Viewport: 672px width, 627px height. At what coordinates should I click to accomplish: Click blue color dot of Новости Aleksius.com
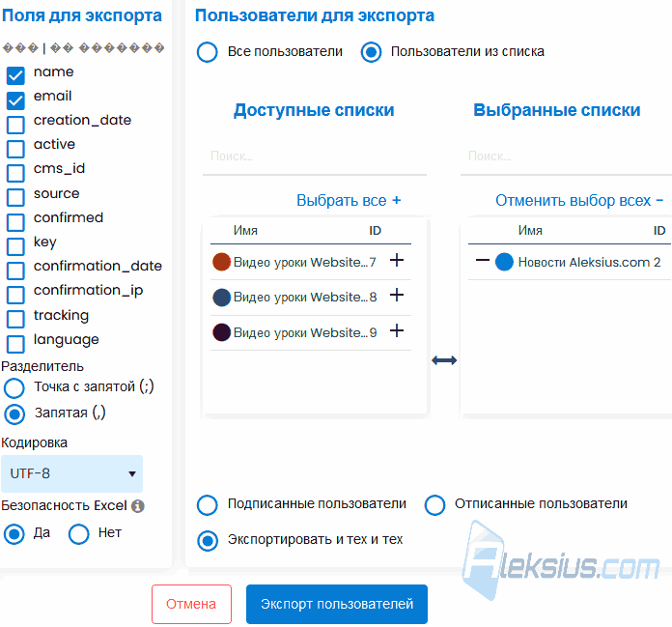504,262
